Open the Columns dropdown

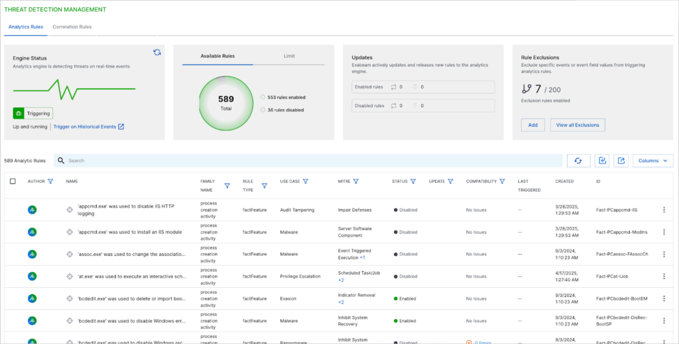tap(653, 161)
